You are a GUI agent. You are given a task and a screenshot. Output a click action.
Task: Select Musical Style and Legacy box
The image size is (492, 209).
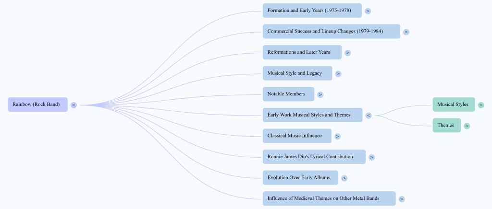click(x=297, y=73)
